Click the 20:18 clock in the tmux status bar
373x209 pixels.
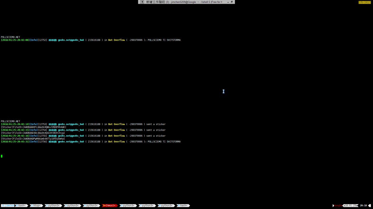point(363,206)
